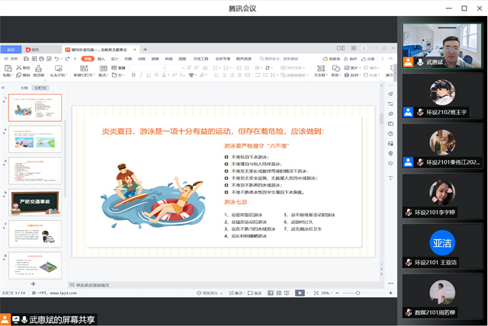Toggle the muted mic of 环设2101李宇婷
The height and width of the screenshot is (326, 488).
tap(409, 213)
